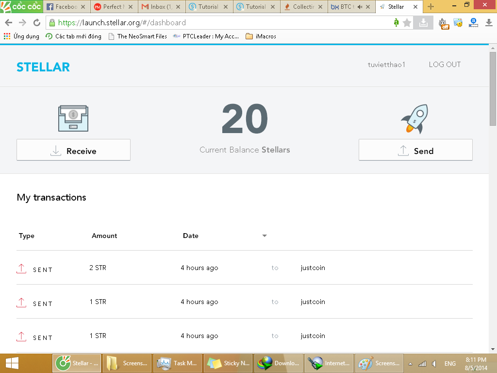This screenshot has height=373, width=497.
Task: Reload the Stellar dashboard page
Action: tap(37, 22)
